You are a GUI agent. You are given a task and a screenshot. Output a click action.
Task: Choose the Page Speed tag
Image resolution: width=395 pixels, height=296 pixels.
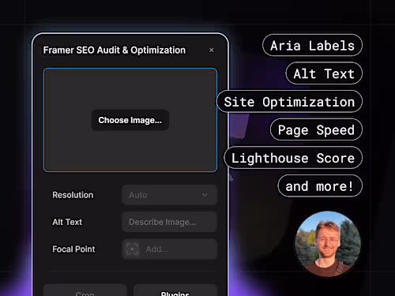(x=316, y=129)
